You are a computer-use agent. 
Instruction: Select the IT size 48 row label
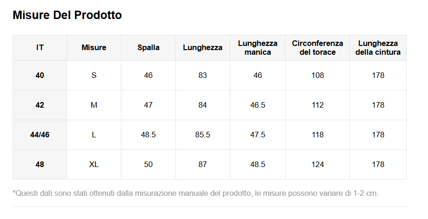tap(40, 164)
